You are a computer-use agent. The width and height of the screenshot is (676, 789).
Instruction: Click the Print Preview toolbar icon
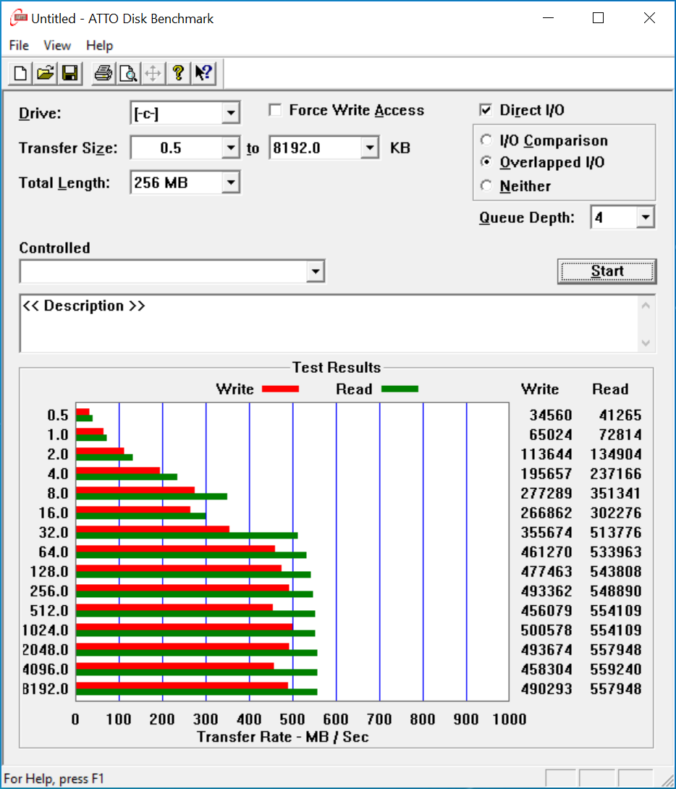tap(128, 73)
